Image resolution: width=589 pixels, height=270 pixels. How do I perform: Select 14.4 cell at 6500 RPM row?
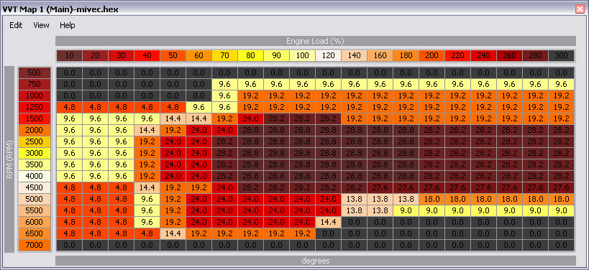click(x=173, y=234)
